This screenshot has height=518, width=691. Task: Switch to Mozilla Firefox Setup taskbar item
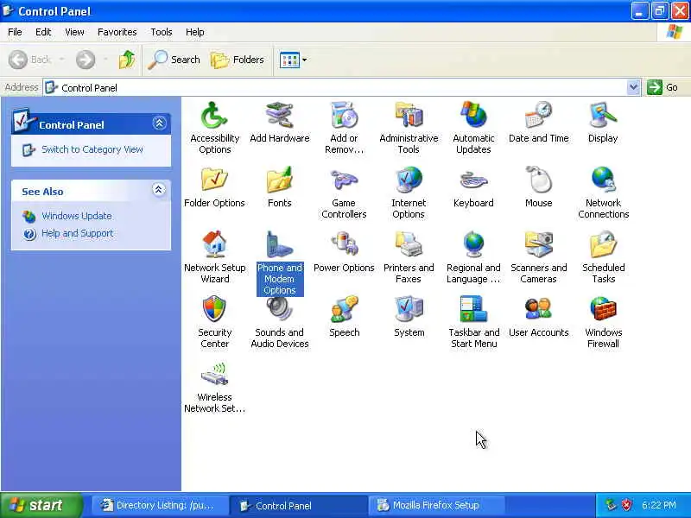click(436, 505)
